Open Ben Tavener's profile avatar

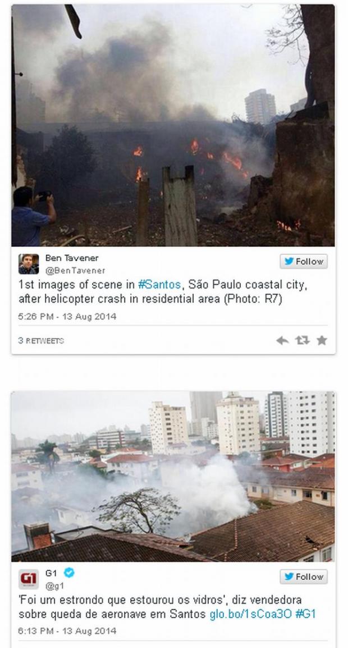[x=29, y=264]
